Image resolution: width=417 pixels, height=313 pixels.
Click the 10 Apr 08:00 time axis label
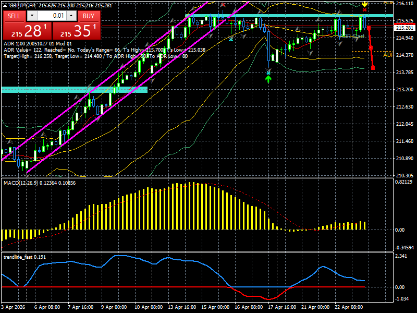(x=149, y=307)
